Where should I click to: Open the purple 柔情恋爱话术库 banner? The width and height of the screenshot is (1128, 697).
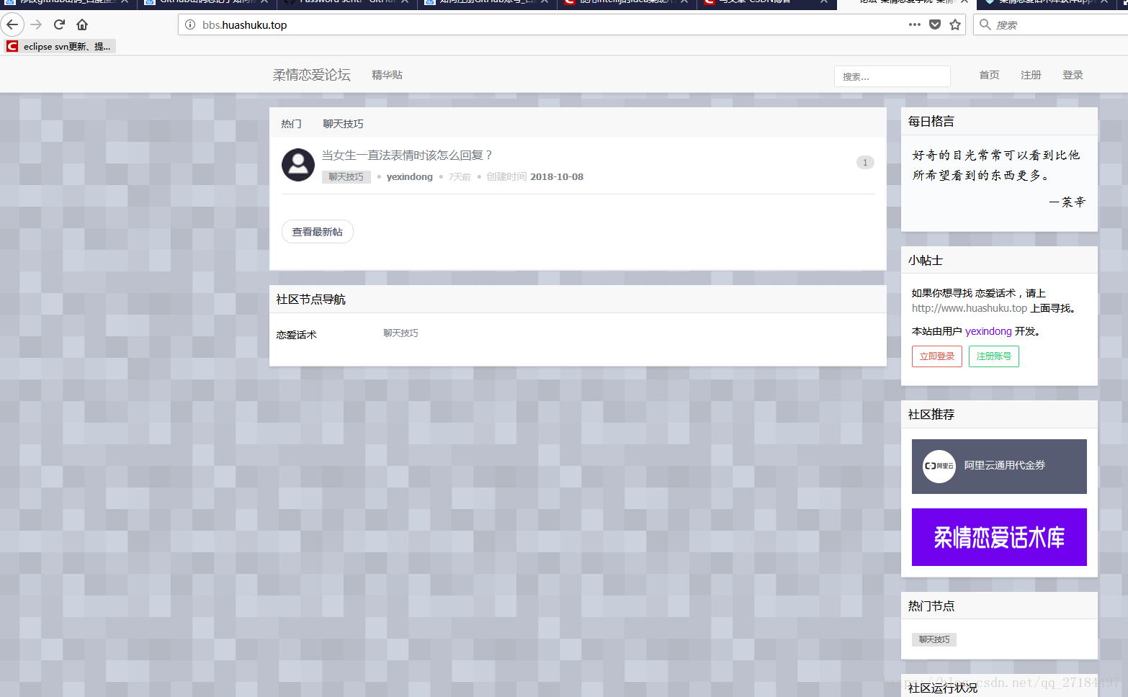pos(999,537)
